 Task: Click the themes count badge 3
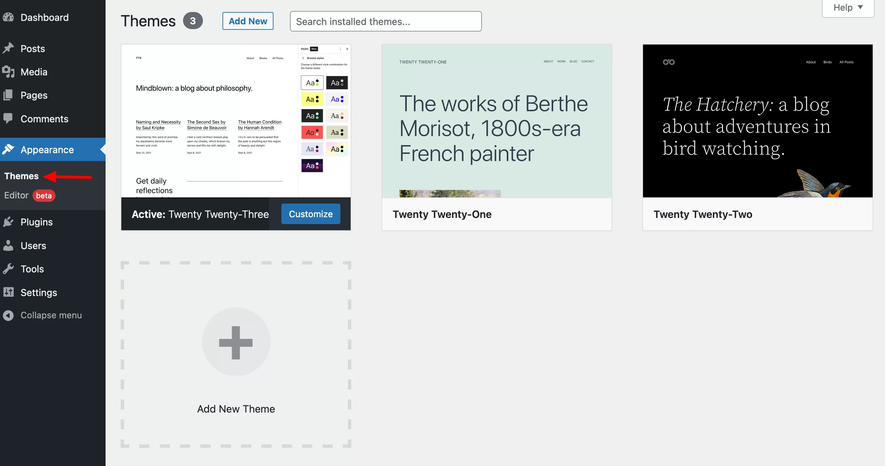point(193,21)
